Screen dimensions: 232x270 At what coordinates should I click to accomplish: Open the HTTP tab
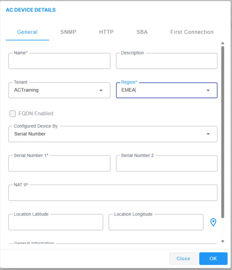click(106, 32)
